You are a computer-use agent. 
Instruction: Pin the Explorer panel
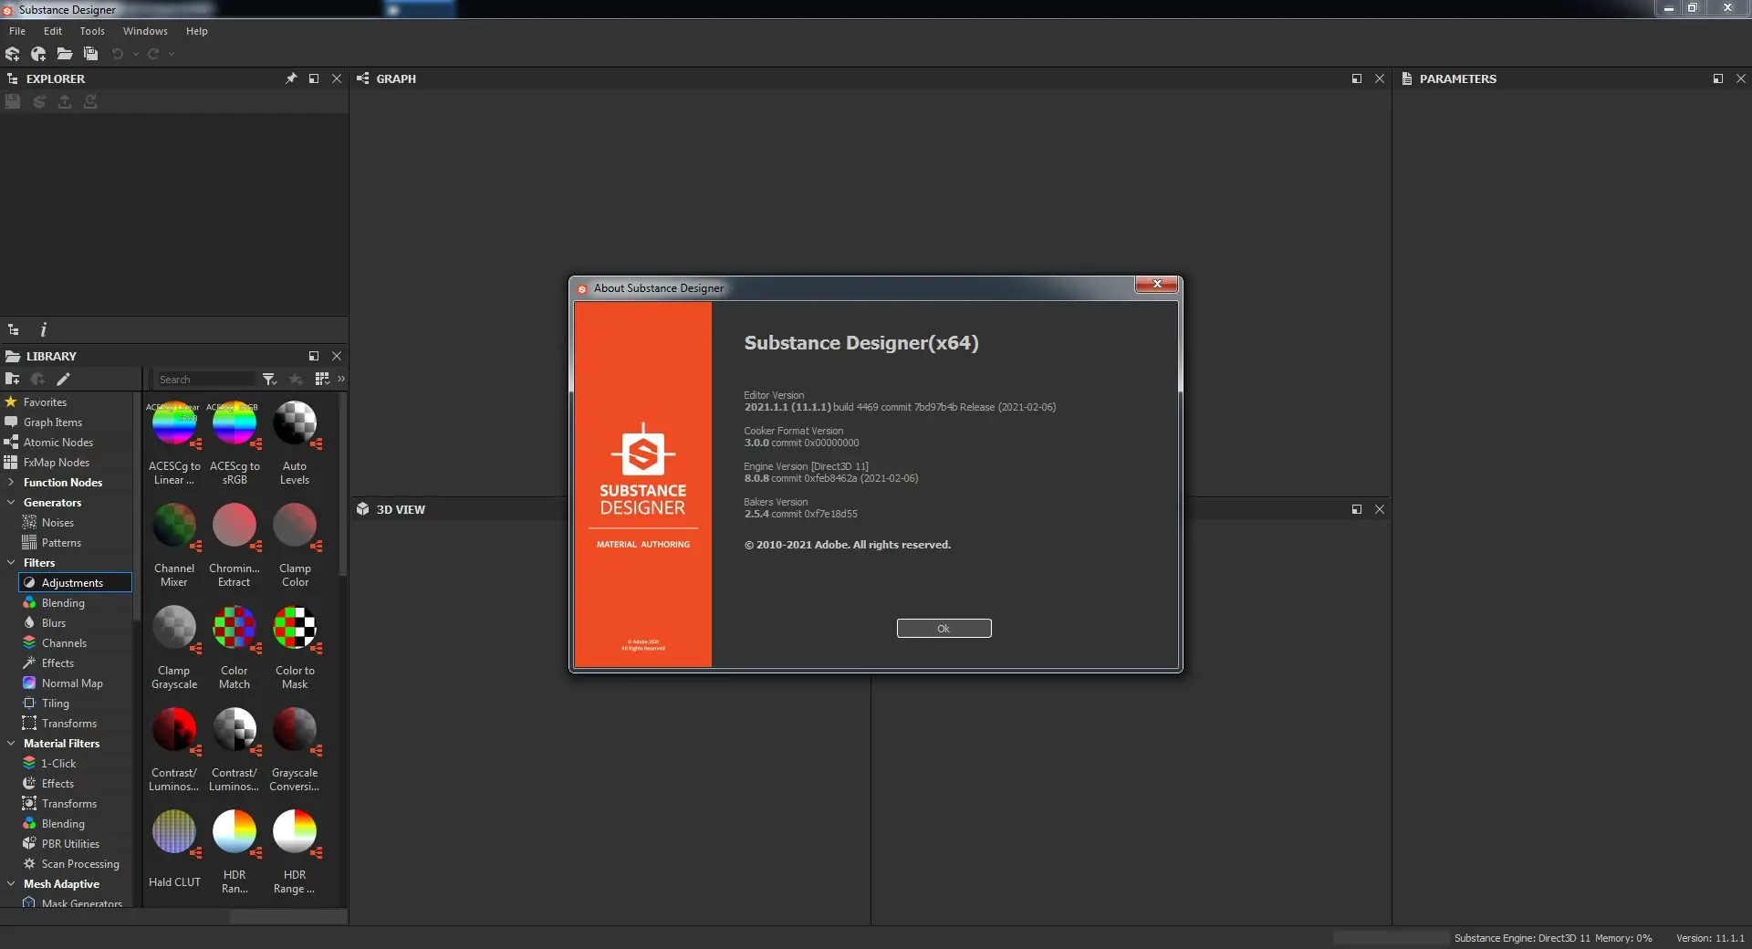291,78
